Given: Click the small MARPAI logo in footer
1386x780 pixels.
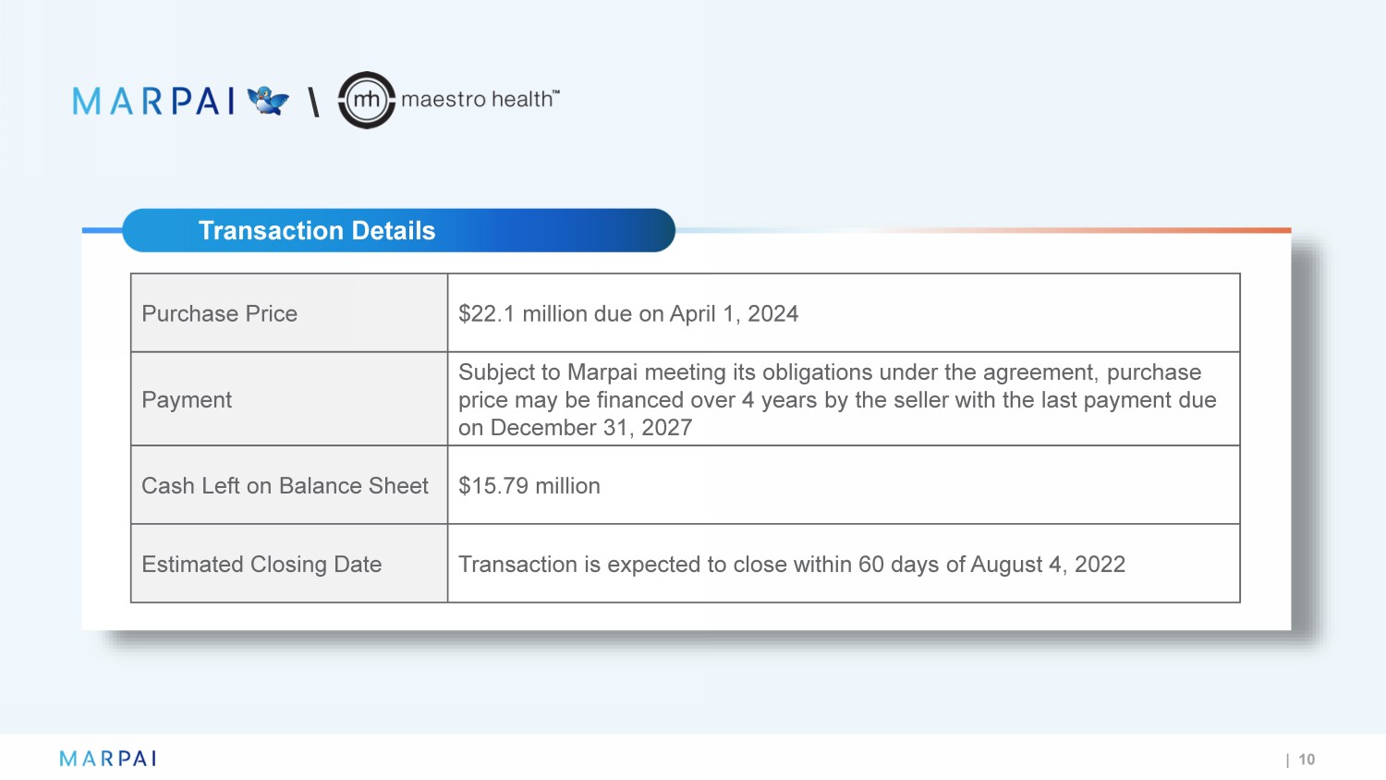Looking at the screenshot, I should [x=108, y=759].
